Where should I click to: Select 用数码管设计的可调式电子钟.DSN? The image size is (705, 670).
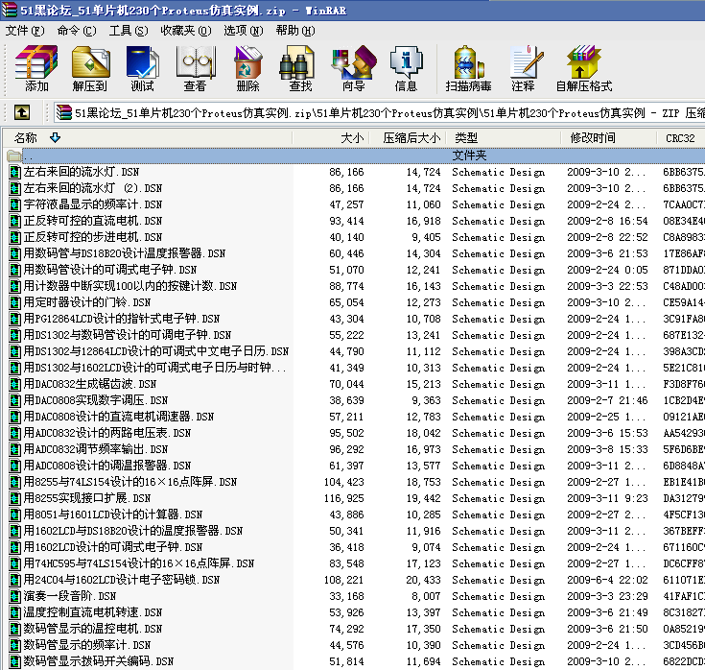(110, 270)
